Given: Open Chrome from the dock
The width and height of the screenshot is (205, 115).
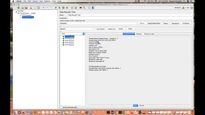Looking at the screenshot, I should click(x=116, y=112).
